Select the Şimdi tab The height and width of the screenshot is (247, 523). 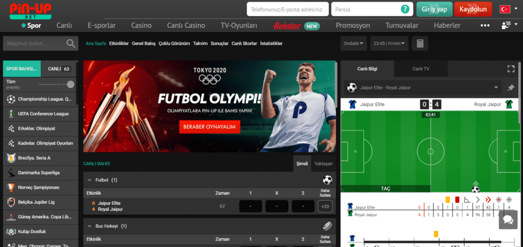302,164
